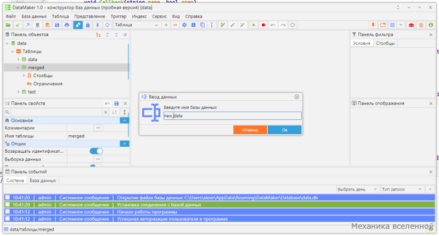Open the 'Тип записи' dropdown
Screen dimensions: 439x236
coord(402,189)
